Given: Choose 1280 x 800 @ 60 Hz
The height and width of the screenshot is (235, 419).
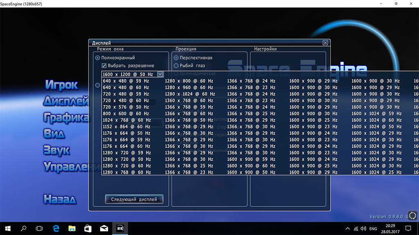Looking at the screenshot, I should pyautogui.click(x=189, y=81).
